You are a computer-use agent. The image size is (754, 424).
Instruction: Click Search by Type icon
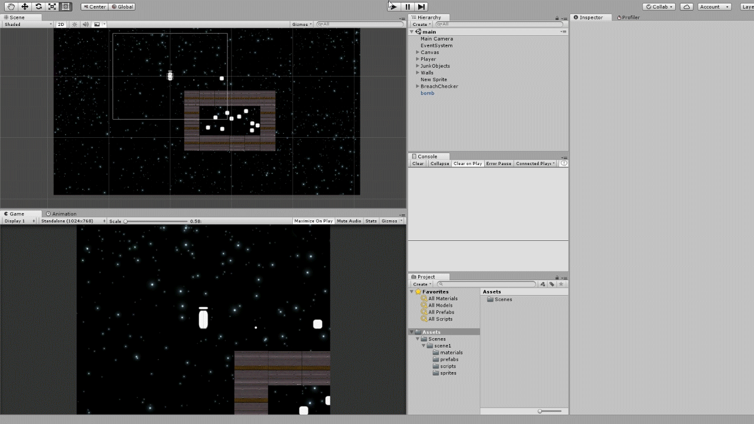point(543,284)
